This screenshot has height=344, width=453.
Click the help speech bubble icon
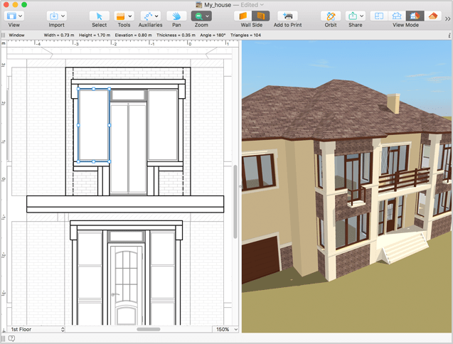11,339
